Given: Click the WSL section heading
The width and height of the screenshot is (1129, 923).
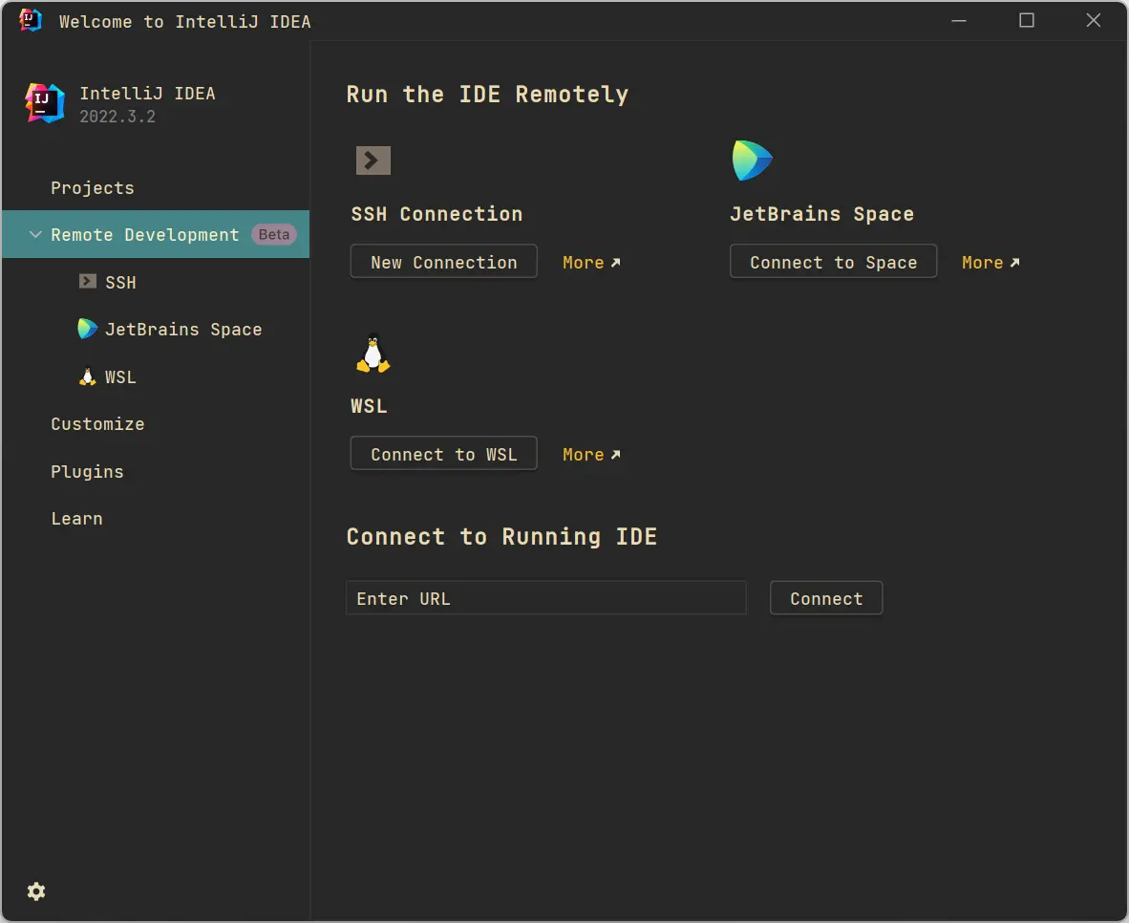Looking at the screenshot, I should pos(369,406).
